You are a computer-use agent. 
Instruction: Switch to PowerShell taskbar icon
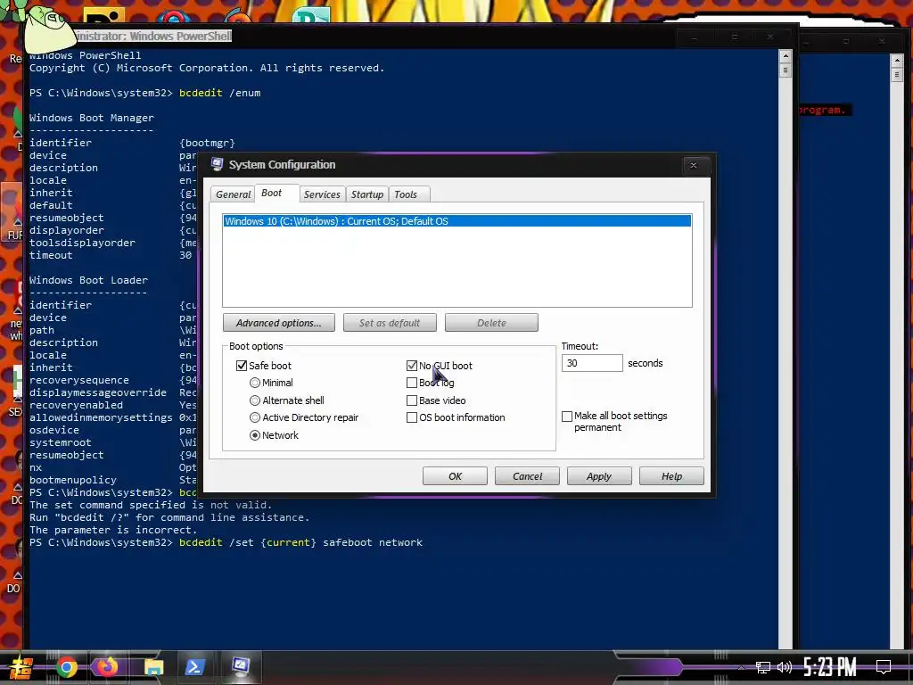click(194, 667)
